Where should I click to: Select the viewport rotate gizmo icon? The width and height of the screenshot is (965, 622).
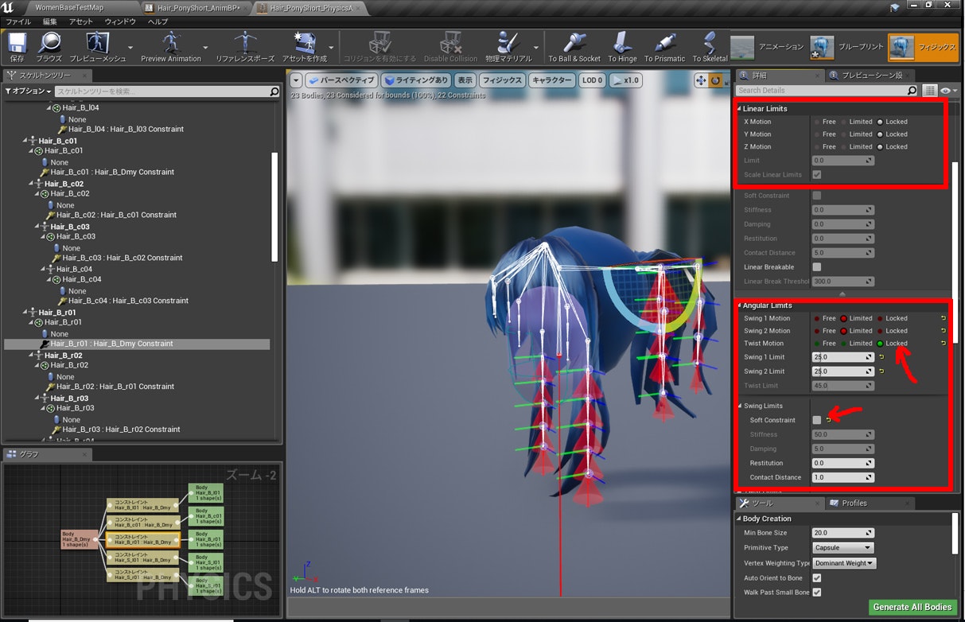tap(716, 80)
